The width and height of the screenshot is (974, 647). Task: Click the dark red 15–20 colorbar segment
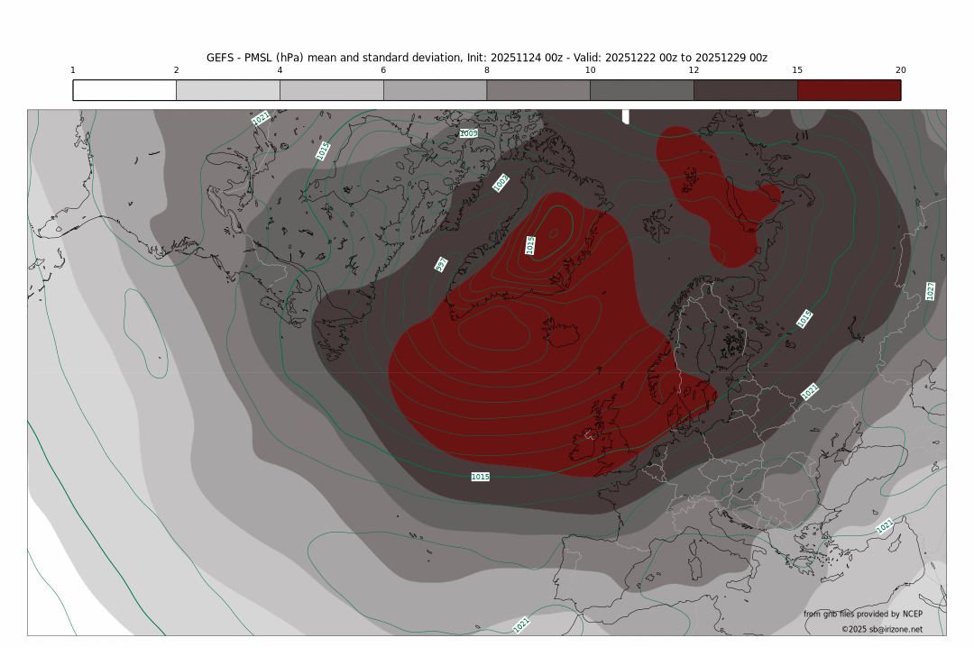[x=849, y=90]
